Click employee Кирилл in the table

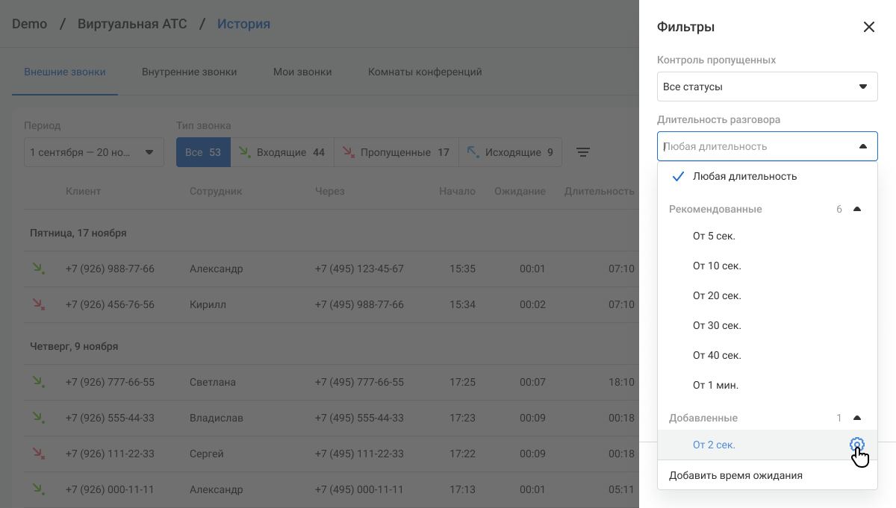tap(208, 304)
